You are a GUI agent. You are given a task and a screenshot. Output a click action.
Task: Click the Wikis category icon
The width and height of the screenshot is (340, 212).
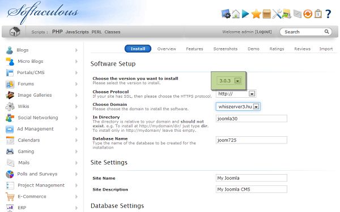click(10, 106)
